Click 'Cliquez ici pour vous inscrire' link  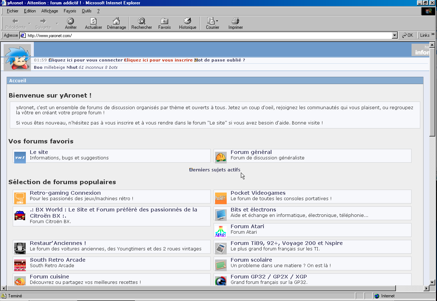tap(159, 60)
